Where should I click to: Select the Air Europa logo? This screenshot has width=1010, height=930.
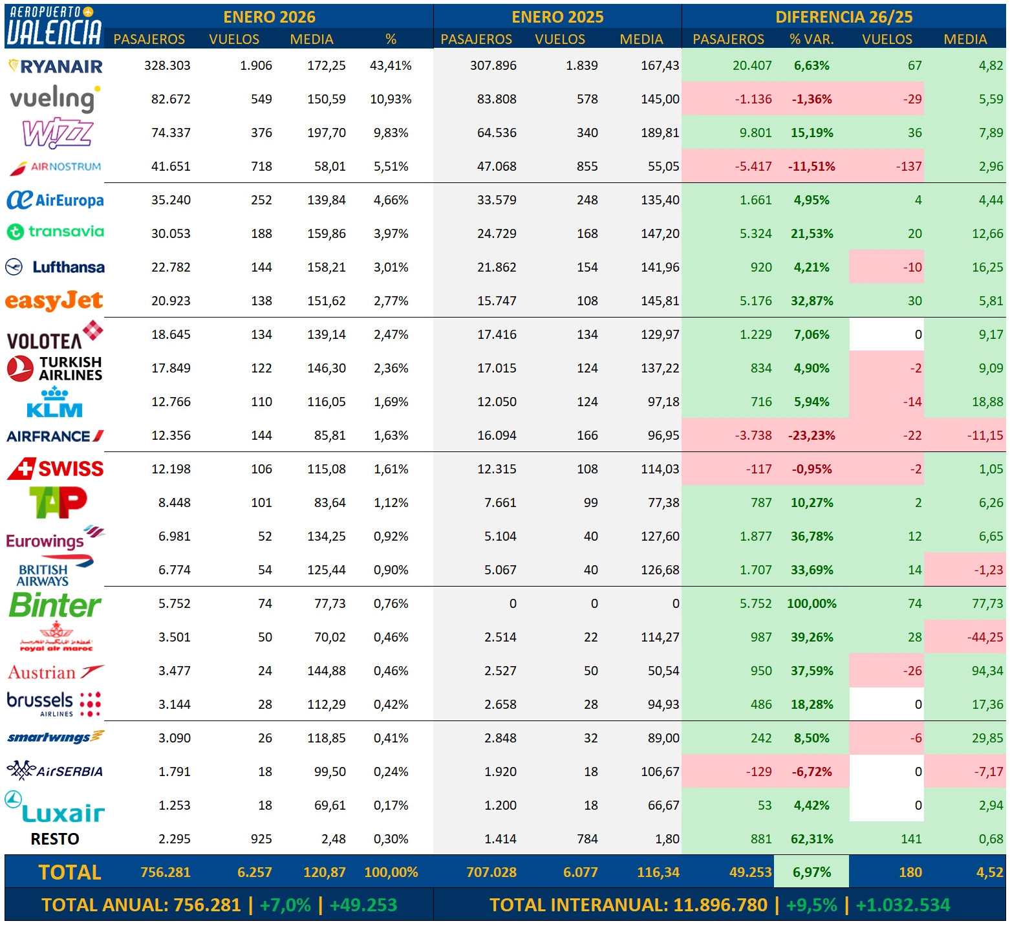click(56, 200)
